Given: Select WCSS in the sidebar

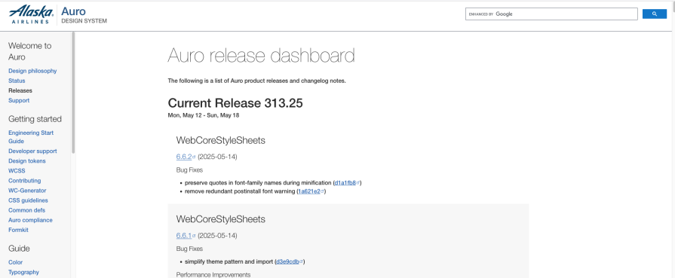Looking at the screenshot, I should (17, 171).
